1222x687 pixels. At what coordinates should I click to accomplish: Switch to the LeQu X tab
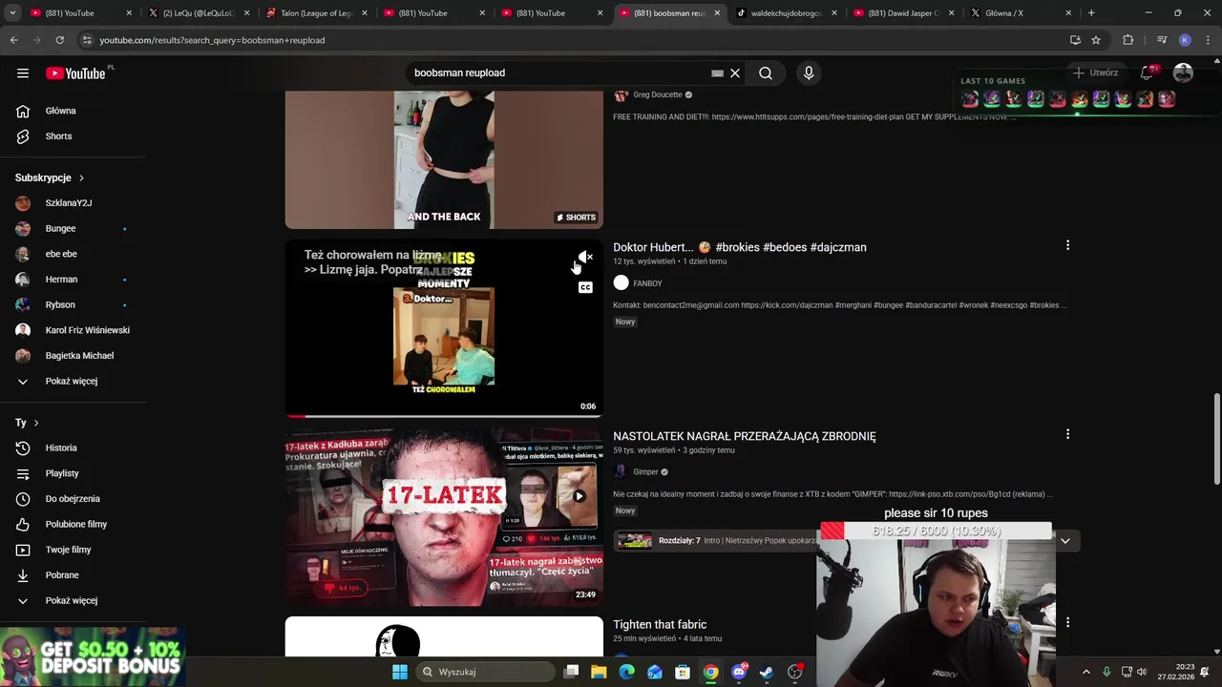pos(198,13)
